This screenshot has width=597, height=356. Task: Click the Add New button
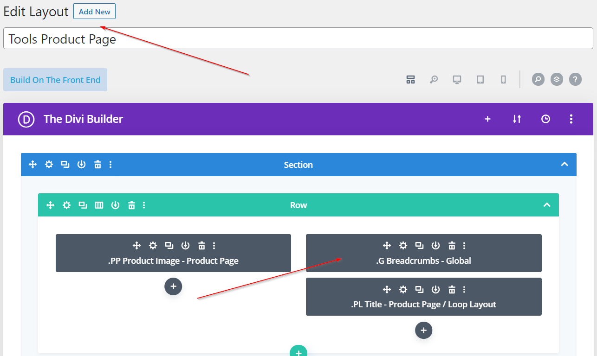[x=94, y=12]
